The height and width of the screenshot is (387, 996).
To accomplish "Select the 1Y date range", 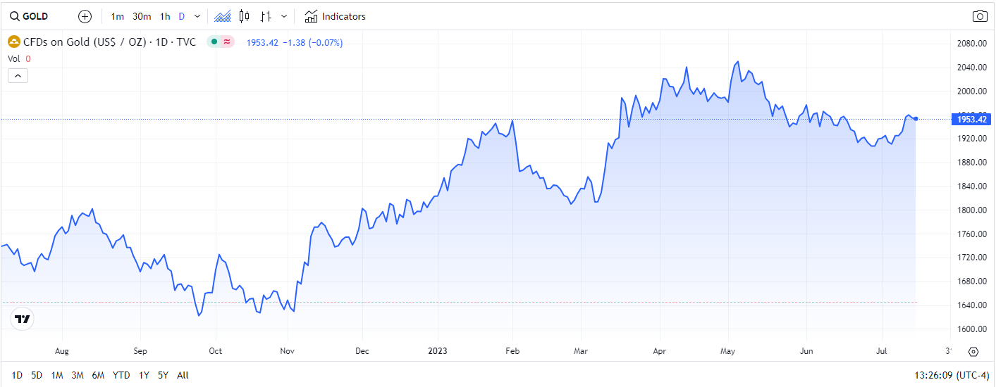I will 144,375.
